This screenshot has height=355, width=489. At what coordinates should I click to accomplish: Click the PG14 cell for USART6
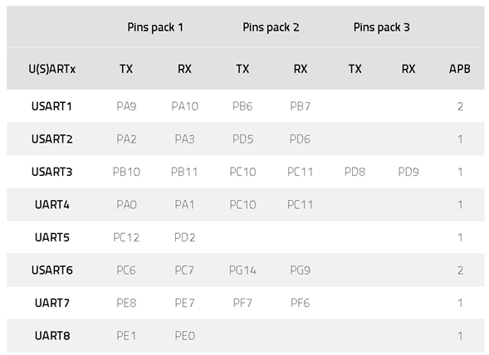click(242, 270)
